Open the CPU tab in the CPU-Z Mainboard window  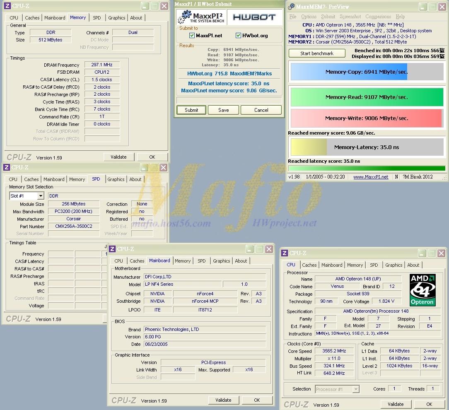118,261
